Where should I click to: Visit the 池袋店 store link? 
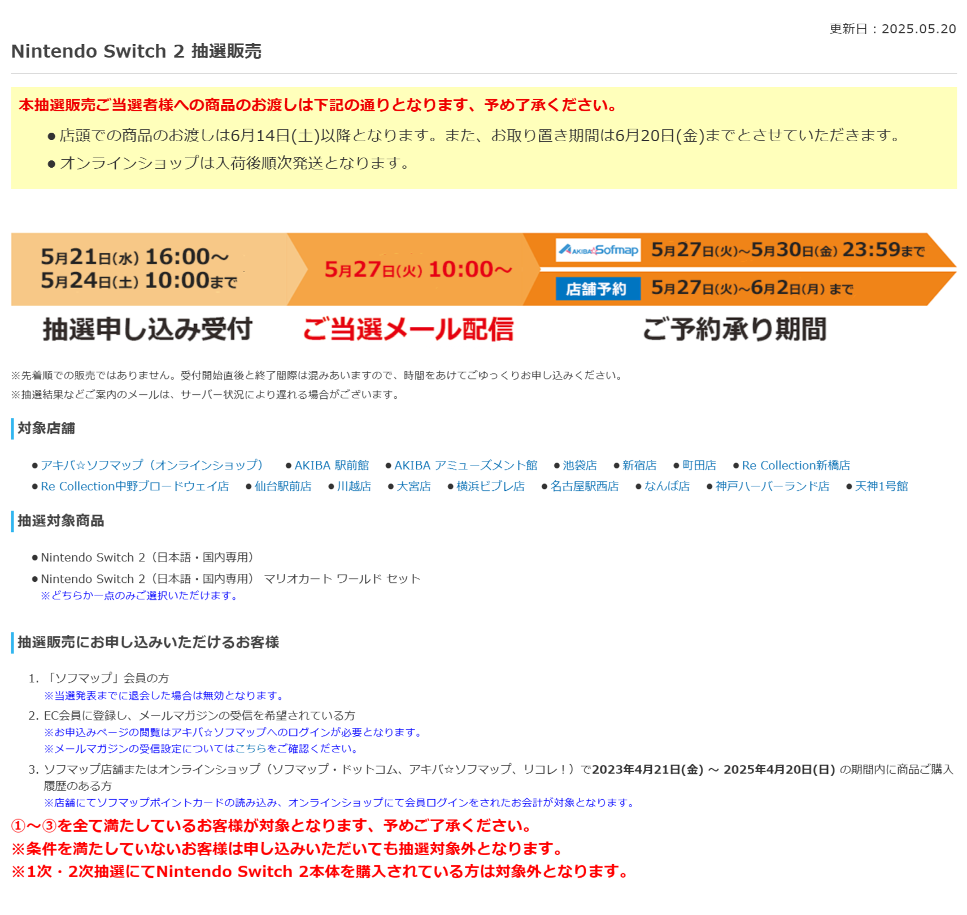coord(580,465)
